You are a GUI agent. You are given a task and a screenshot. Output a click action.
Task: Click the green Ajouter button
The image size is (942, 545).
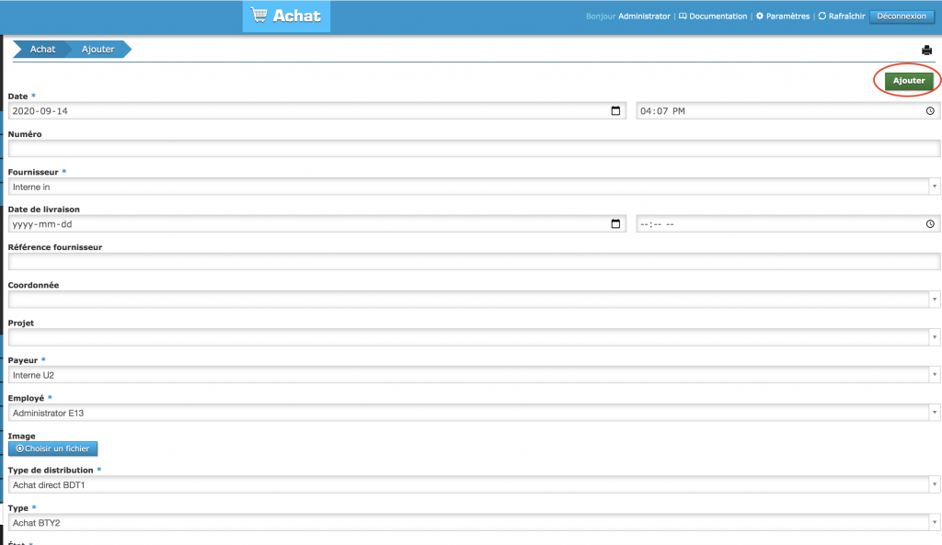pos(909,81)
